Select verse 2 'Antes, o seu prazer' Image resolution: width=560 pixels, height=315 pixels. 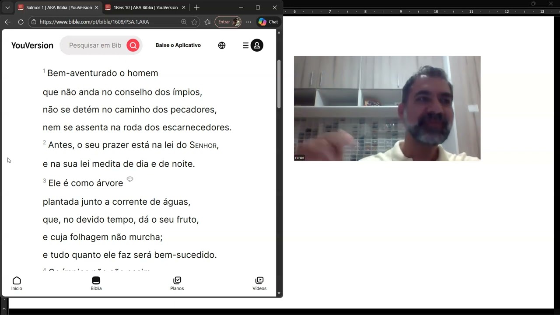pyautogui.click(x=133, y=145)
